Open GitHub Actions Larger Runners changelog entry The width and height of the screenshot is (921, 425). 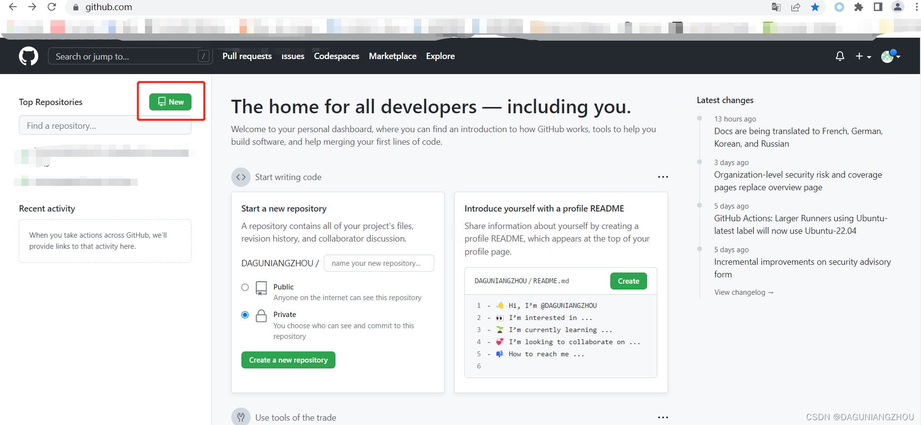tap(801, 225)
